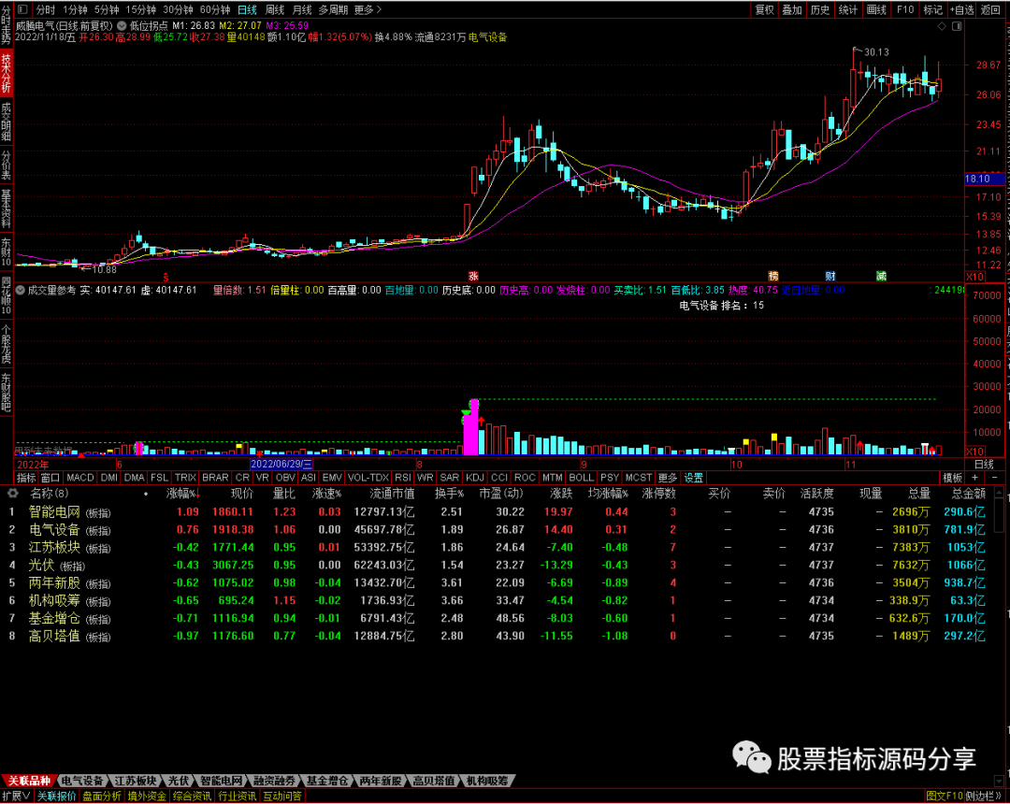Switch to 机构吸筹 bottom tab

487,781
